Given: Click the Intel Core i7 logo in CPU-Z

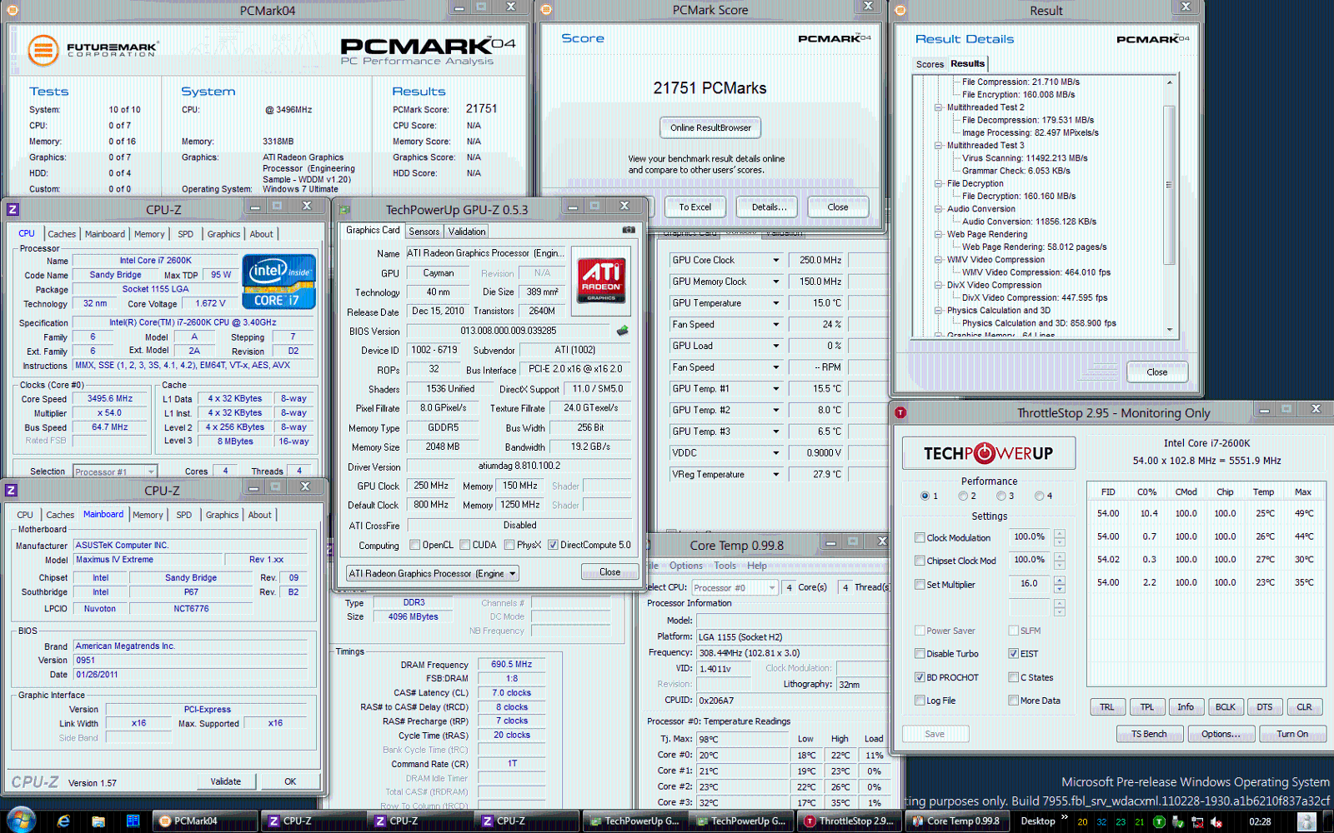Looking at the screenshot, I should (278, 282).
